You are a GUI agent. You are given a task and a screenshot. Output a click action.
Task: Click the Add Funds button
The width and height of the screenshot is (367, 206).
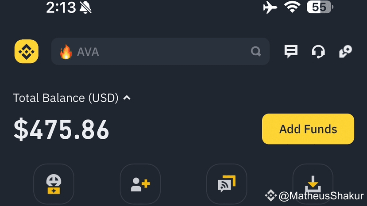coord(308,129)
